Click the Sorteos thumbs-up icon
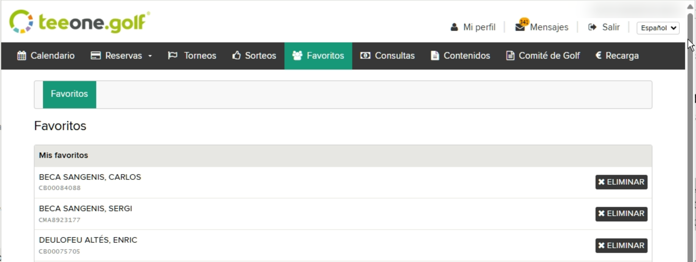 (x=236, y=56)
